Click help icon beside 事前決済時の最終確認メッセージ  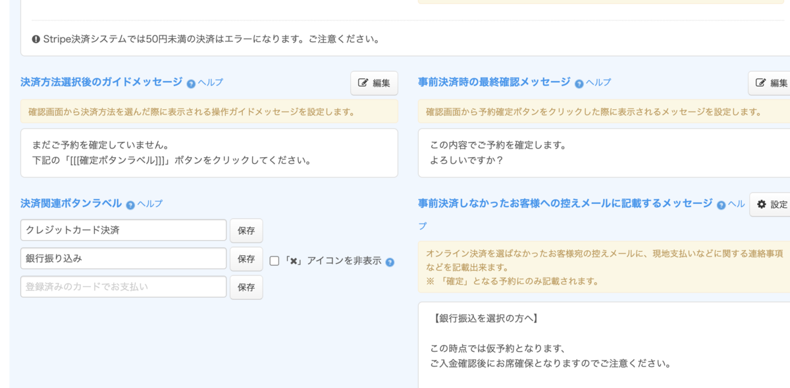[x=579, y=84]
